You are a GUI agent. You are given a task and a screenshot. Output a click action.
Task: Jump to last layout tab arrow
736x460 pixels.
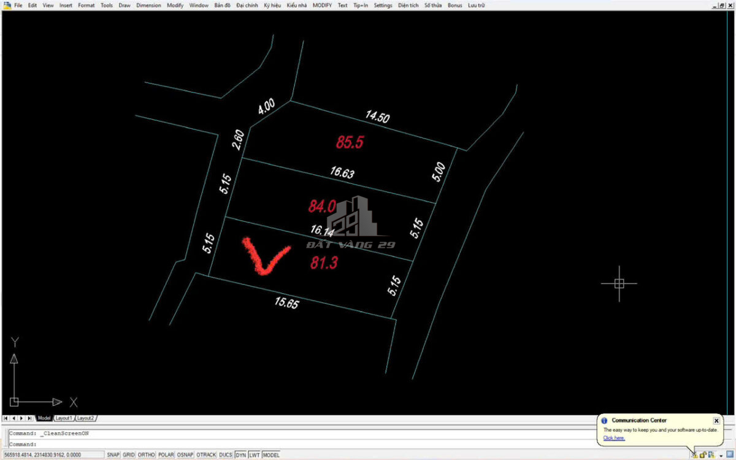pyautogui.click(x=29, y=418)
